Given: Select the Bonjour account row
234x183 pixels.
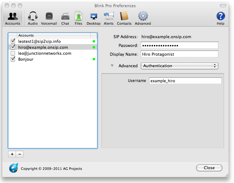Looking at the screenshot, I should pos(53,59).
